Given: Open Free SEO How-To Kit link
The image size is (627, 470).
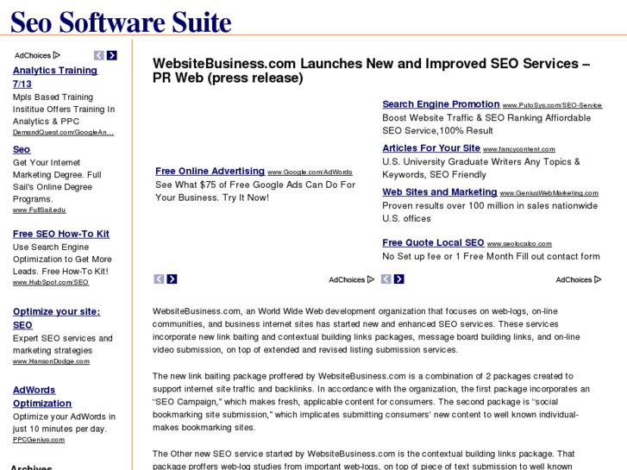Looking at the screenshot, I should click(x=61, y=234).
